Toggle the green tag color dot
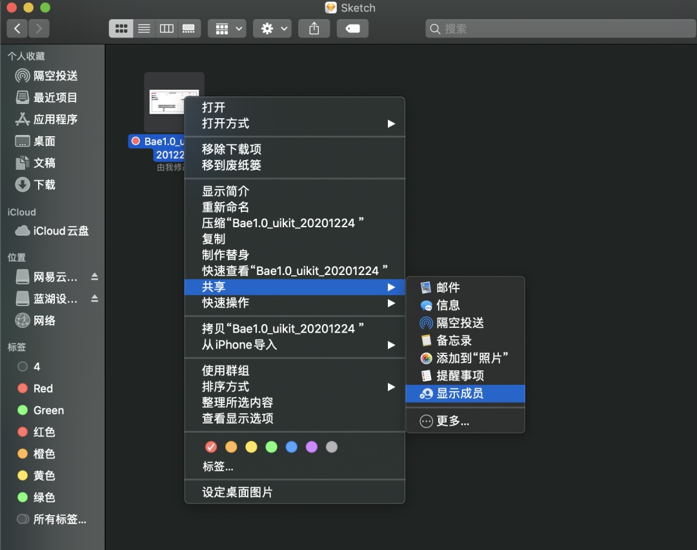This screenshot has height=550, width=697. (x=271, y=447)
